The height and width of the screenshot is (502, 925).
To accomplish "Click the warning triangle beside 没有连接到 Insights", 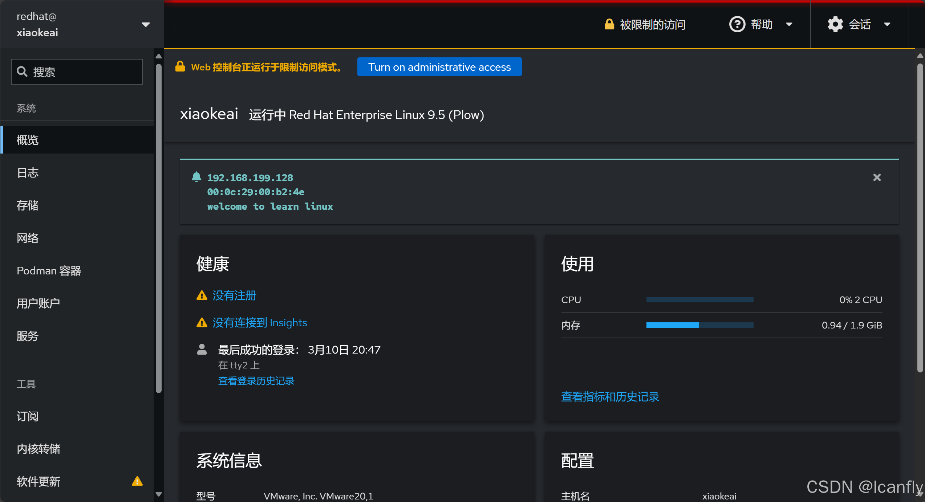I will [202, 322].
